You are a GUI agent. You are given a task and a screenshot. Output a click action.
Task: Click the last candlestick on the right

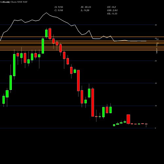point(146,124)
